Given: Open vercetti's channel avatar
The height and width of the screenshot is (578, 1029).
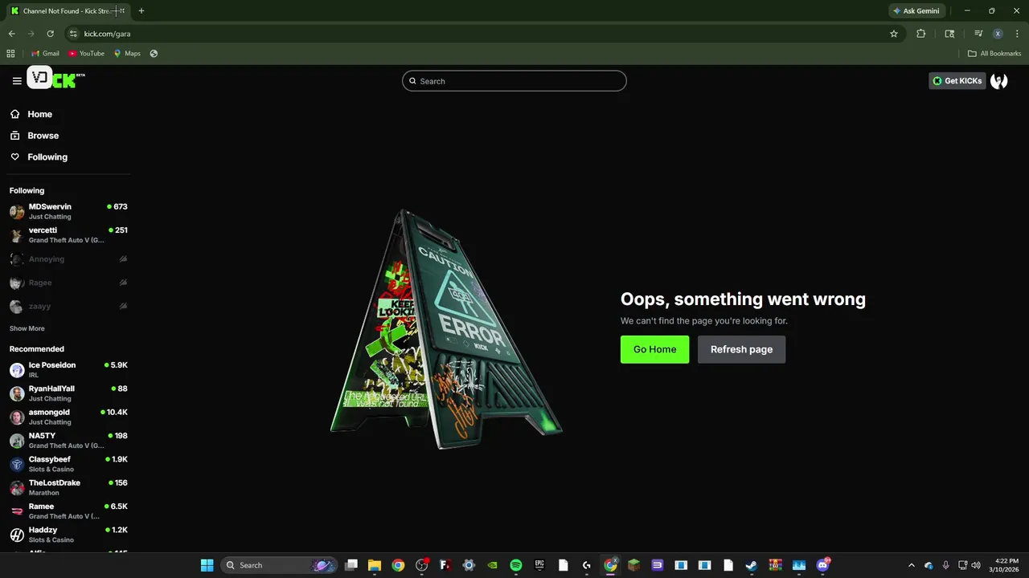Looking at the screenshot, I should coord(17,235).
